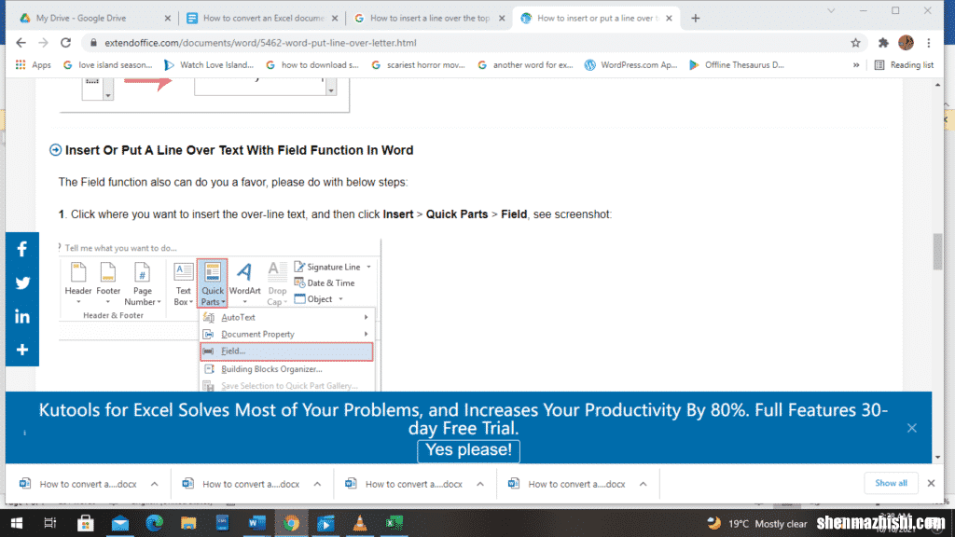Image resolution: width=955 pixels, height=537 pixels.
Task: Open File Explorer from taskbar
Action: tap(188, 524)
